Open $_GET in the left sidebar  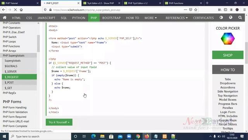19,88
